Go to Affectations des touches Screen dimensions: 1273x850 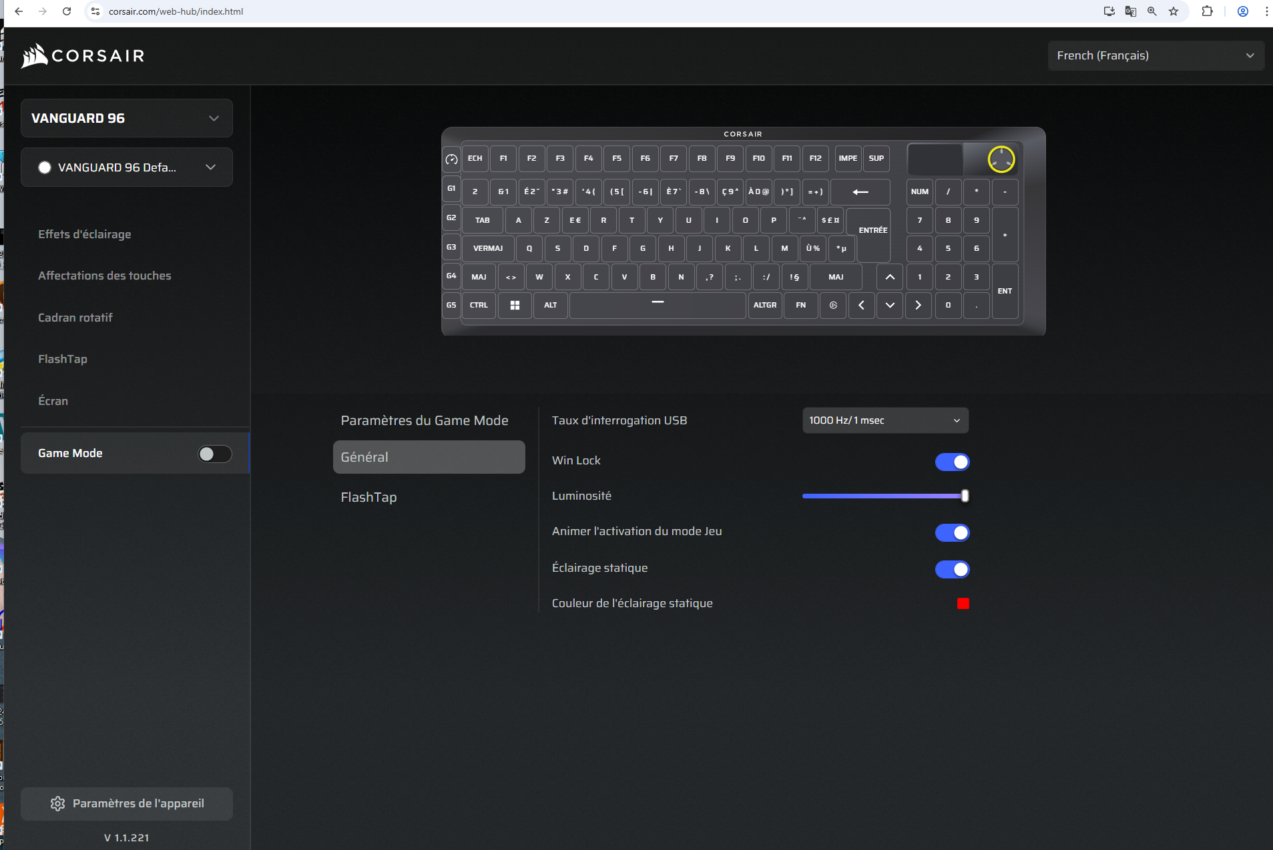105,276
